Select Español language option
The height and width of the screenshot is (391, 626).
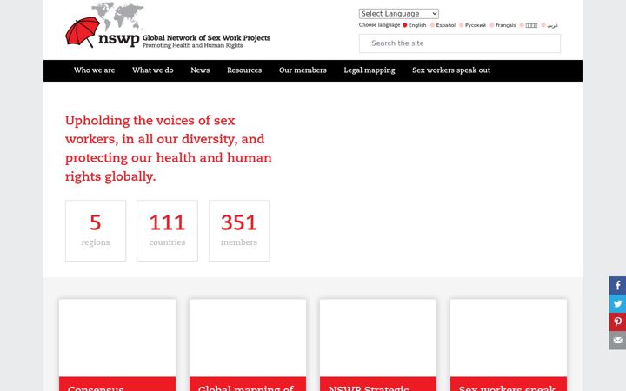[443, 25]
